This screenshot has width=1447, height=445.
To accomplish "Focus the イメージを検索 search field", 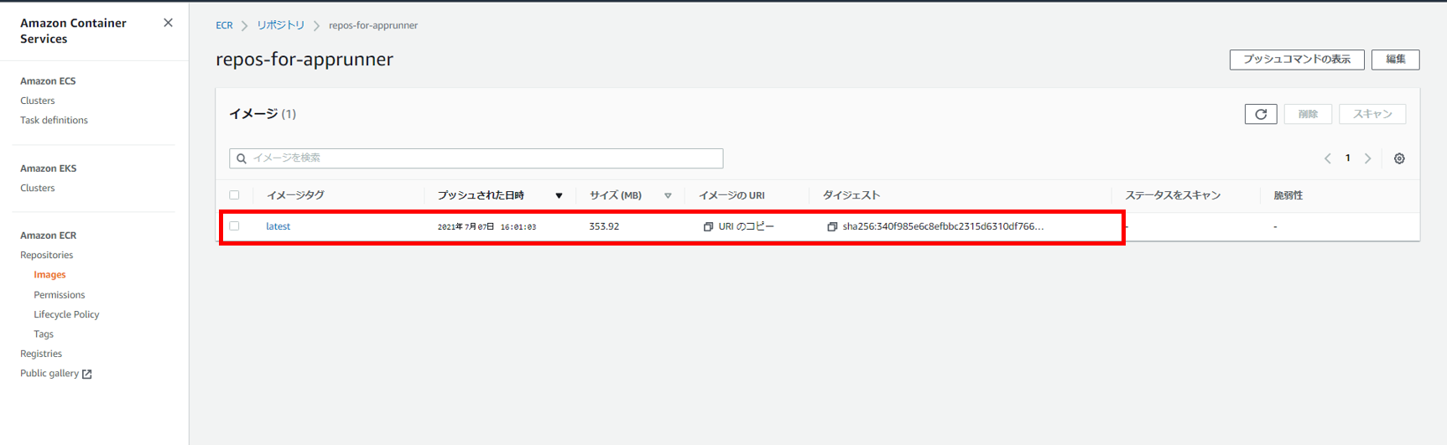I will point(476,158).
